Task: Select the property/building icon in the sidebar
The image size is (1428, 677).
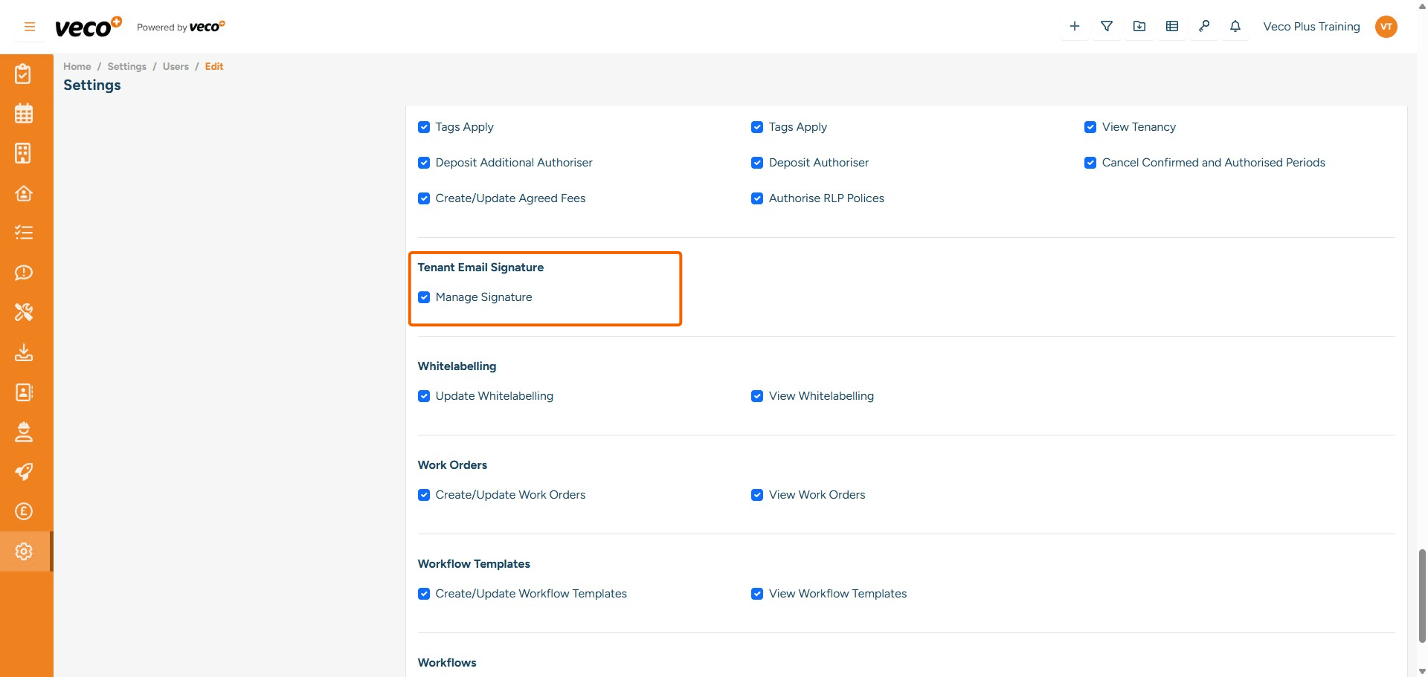Action: (24, 153)
